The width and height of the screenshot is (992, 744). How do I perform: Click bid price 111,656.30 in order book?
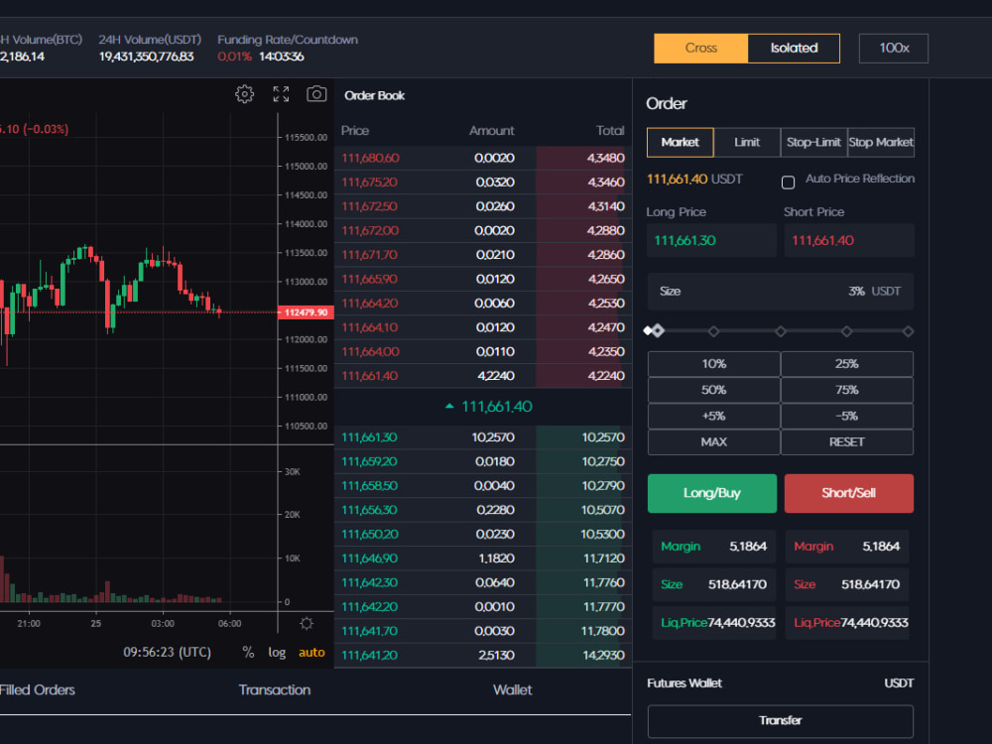point(369,510)
